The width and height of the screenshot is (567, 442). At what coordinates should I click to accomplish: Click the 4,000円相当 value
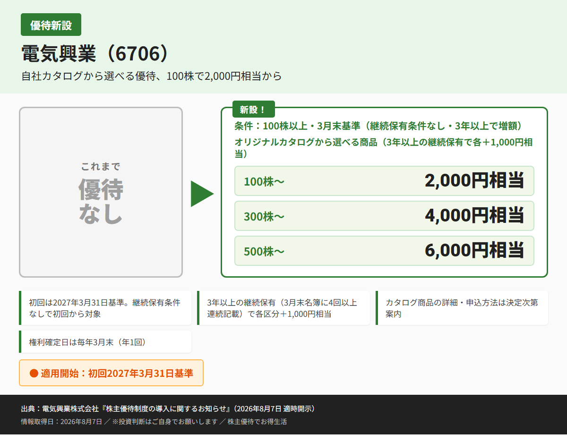point(474,216)
